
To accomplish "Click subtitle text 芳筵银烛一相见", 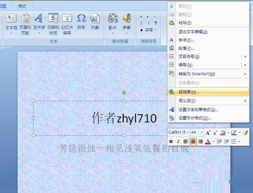I will click(124, 149).
